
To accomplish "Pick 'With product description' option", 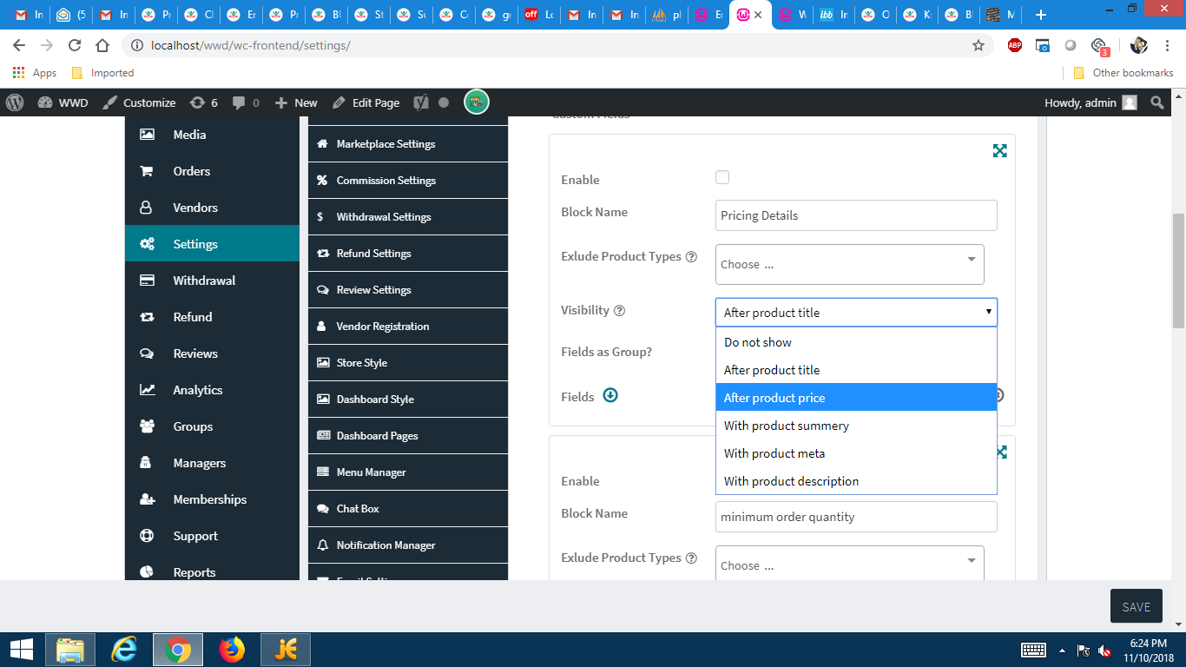I will click(x=856, y=481).
